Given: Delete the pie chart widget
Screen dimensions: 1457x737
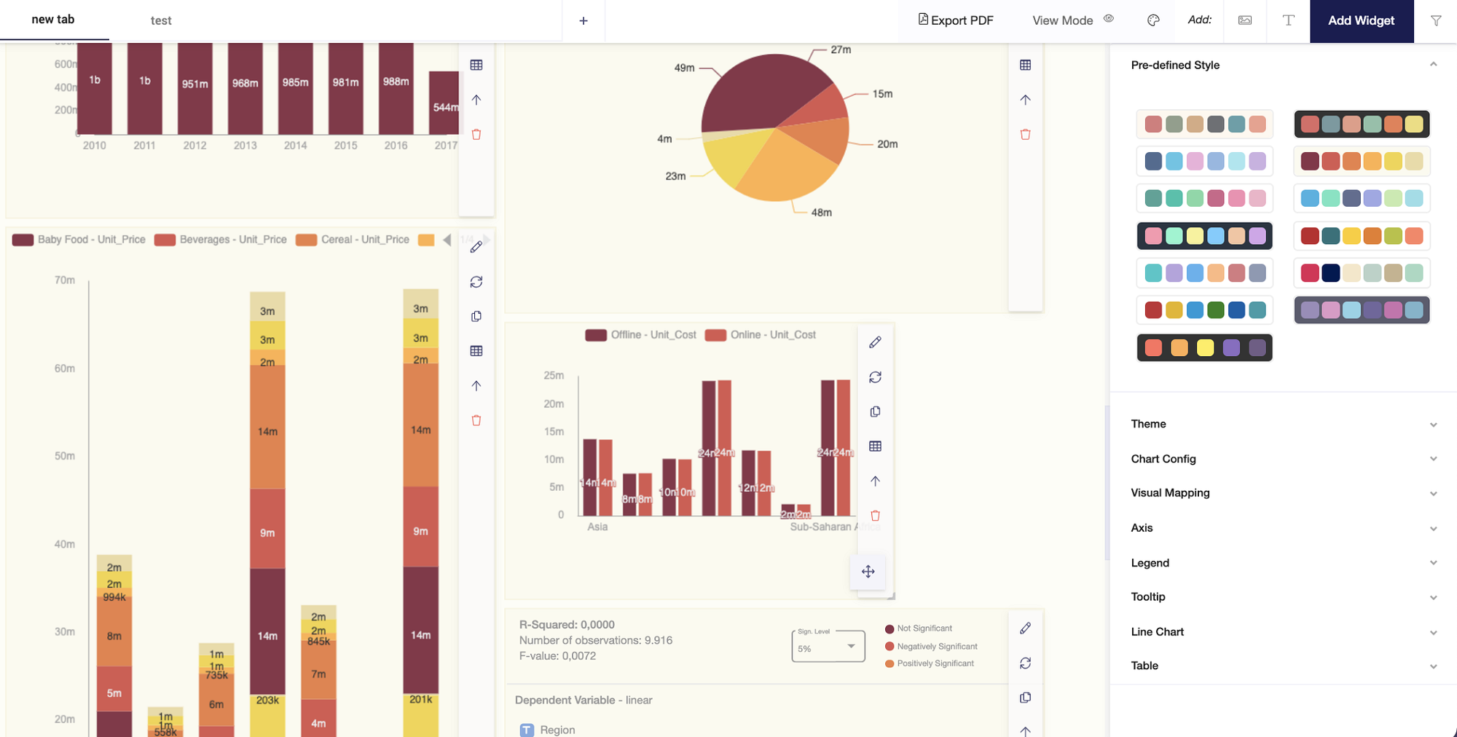Looking at the screenshot, I should [x=1025, y=134].
